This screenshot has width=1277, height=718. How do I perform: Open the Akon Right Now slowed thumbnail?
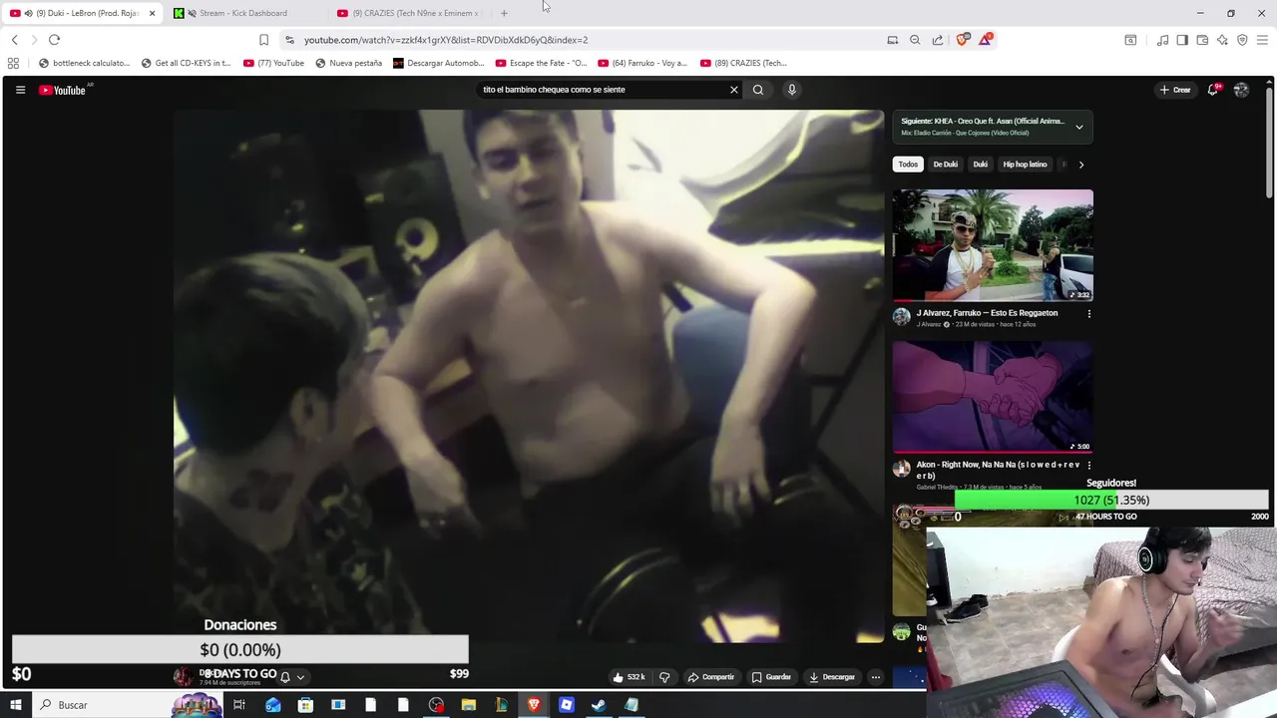tap(993, 397)
